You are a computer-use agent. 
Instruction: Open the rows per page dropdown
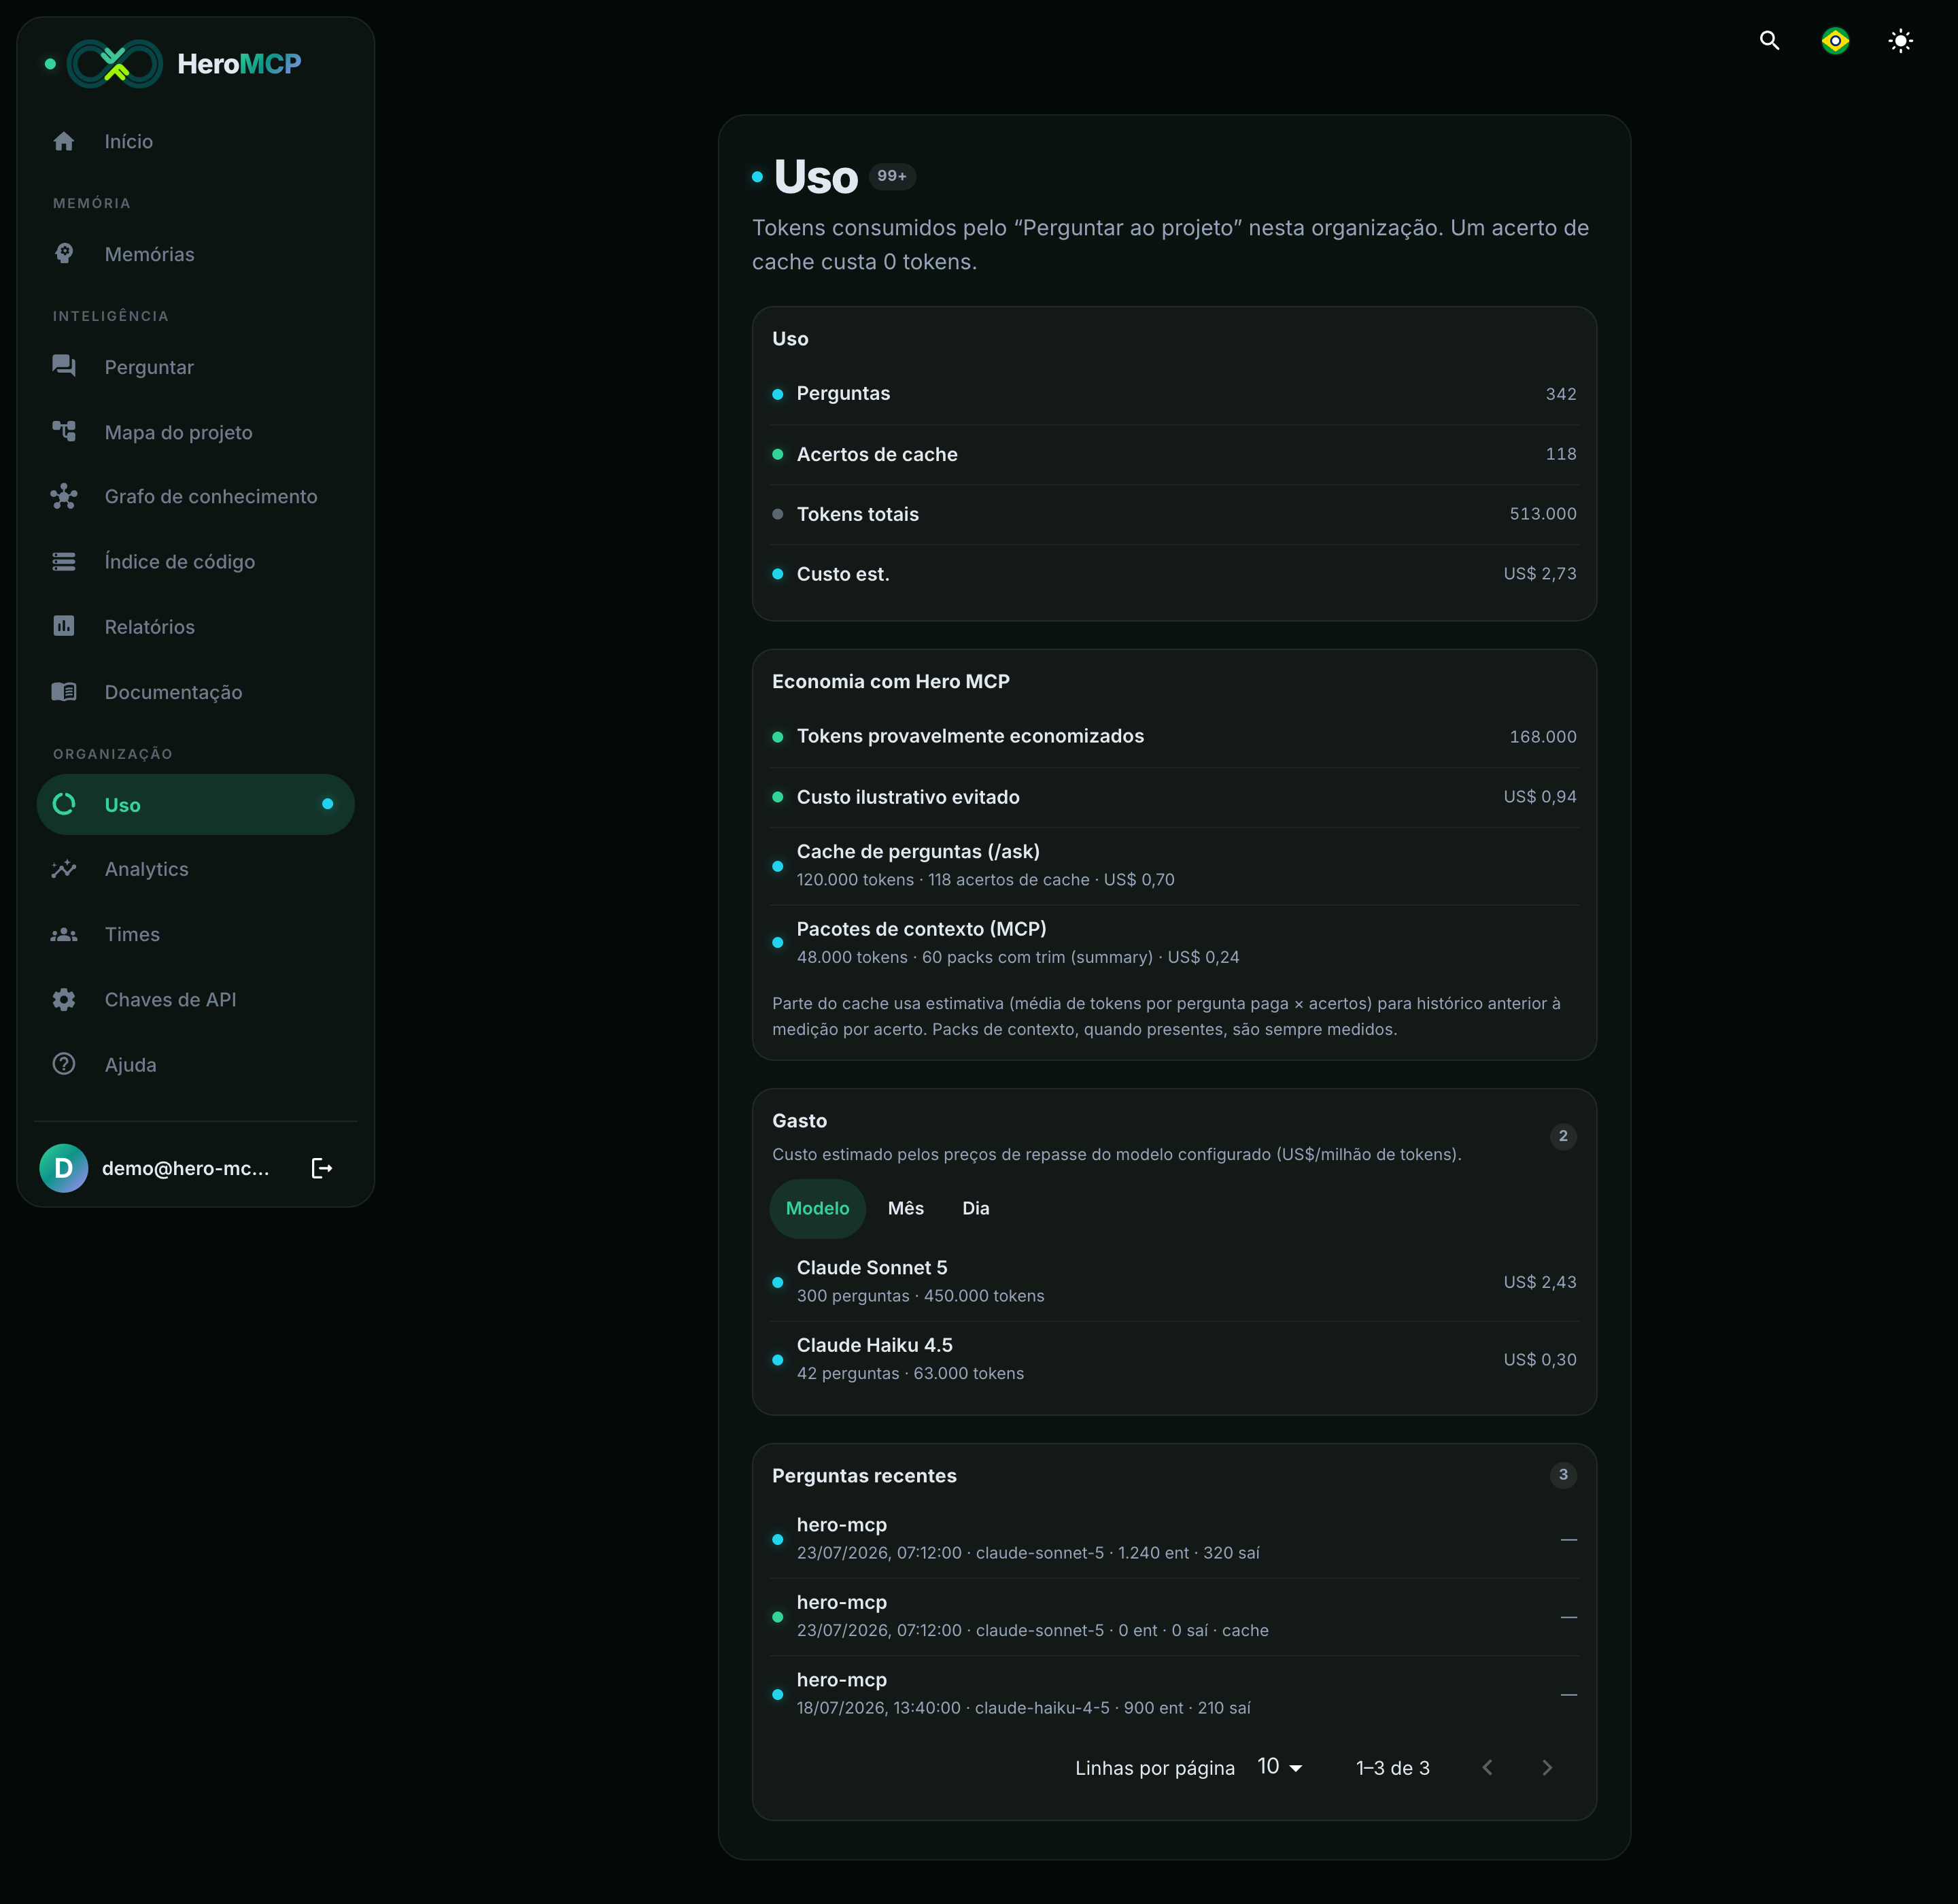pyautogui.click(x=1280, y=1767)
